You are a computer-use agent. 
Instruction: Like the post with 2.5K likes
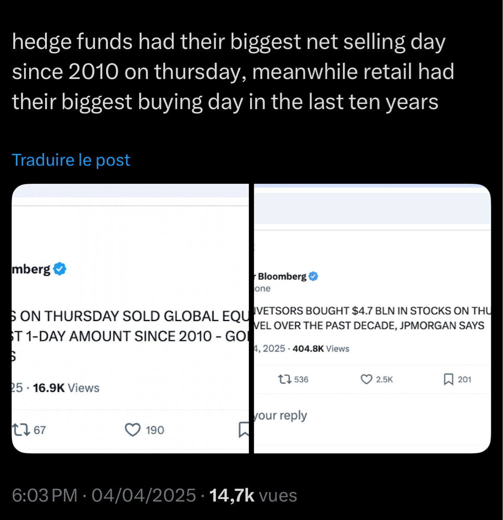pos(367,380)
